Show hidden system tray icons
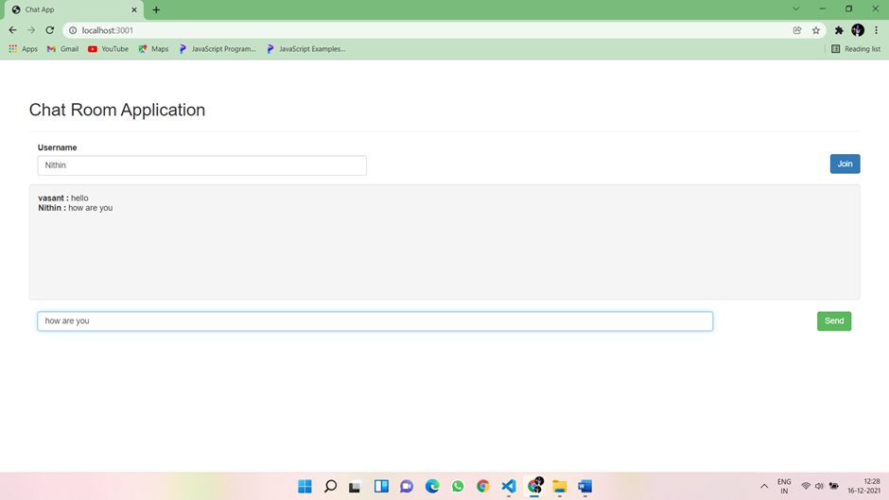The height and width of the screenshot is (500, 889). (764, 487)
